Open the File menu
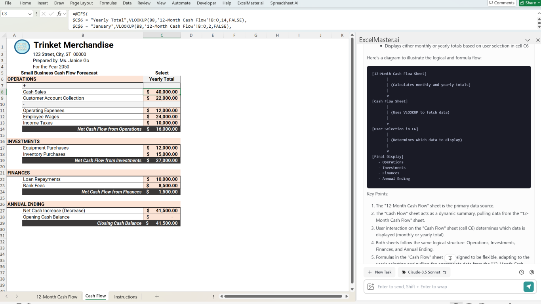The width and height of the screenshot is (541, 304). coord(8,3)
